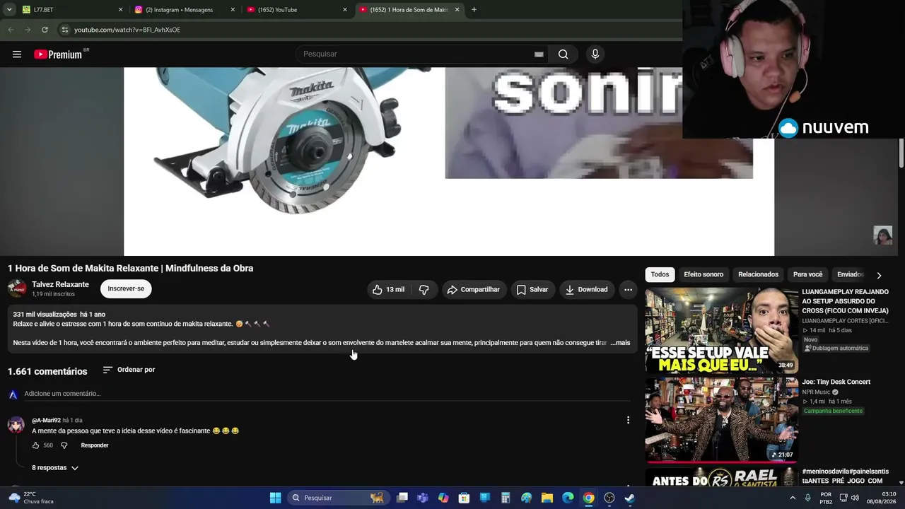Image resolution: width=905 pixels, height=509 pixels.
Task: Open Calculator from the taskbar
Action: (x=506, y=498)
